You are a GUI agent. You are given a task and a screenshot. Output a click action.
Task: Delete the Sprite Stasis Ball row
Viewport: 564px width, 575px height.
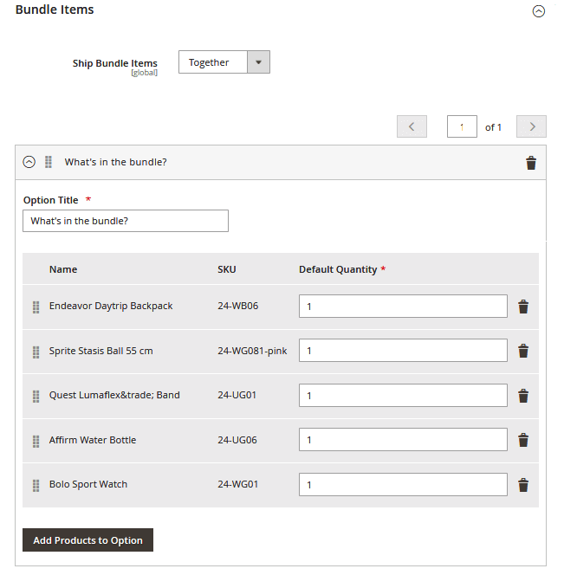[523, 351]
